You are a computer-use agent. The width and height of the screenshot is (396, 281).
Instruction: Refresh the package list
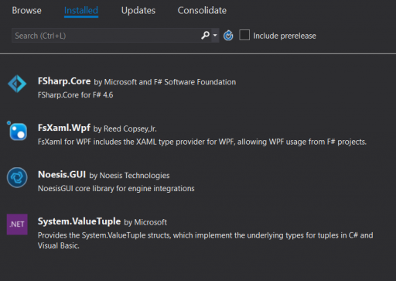228,36
